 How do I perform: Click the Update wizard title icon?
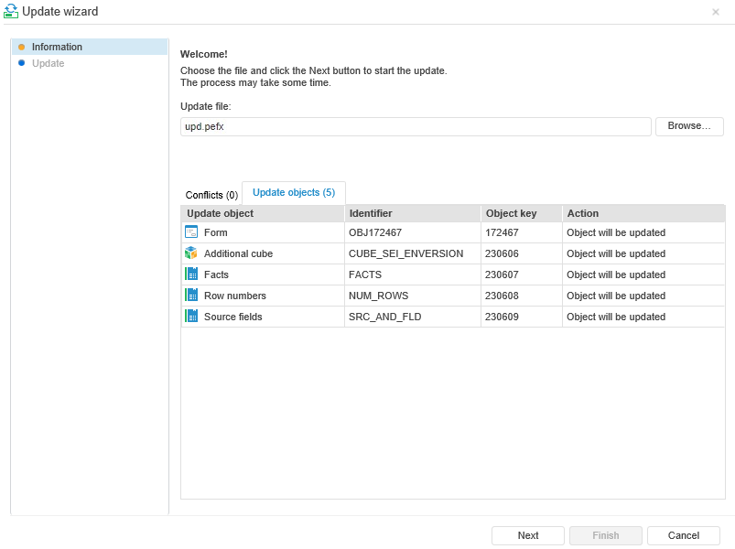click(x=11, y=12)
